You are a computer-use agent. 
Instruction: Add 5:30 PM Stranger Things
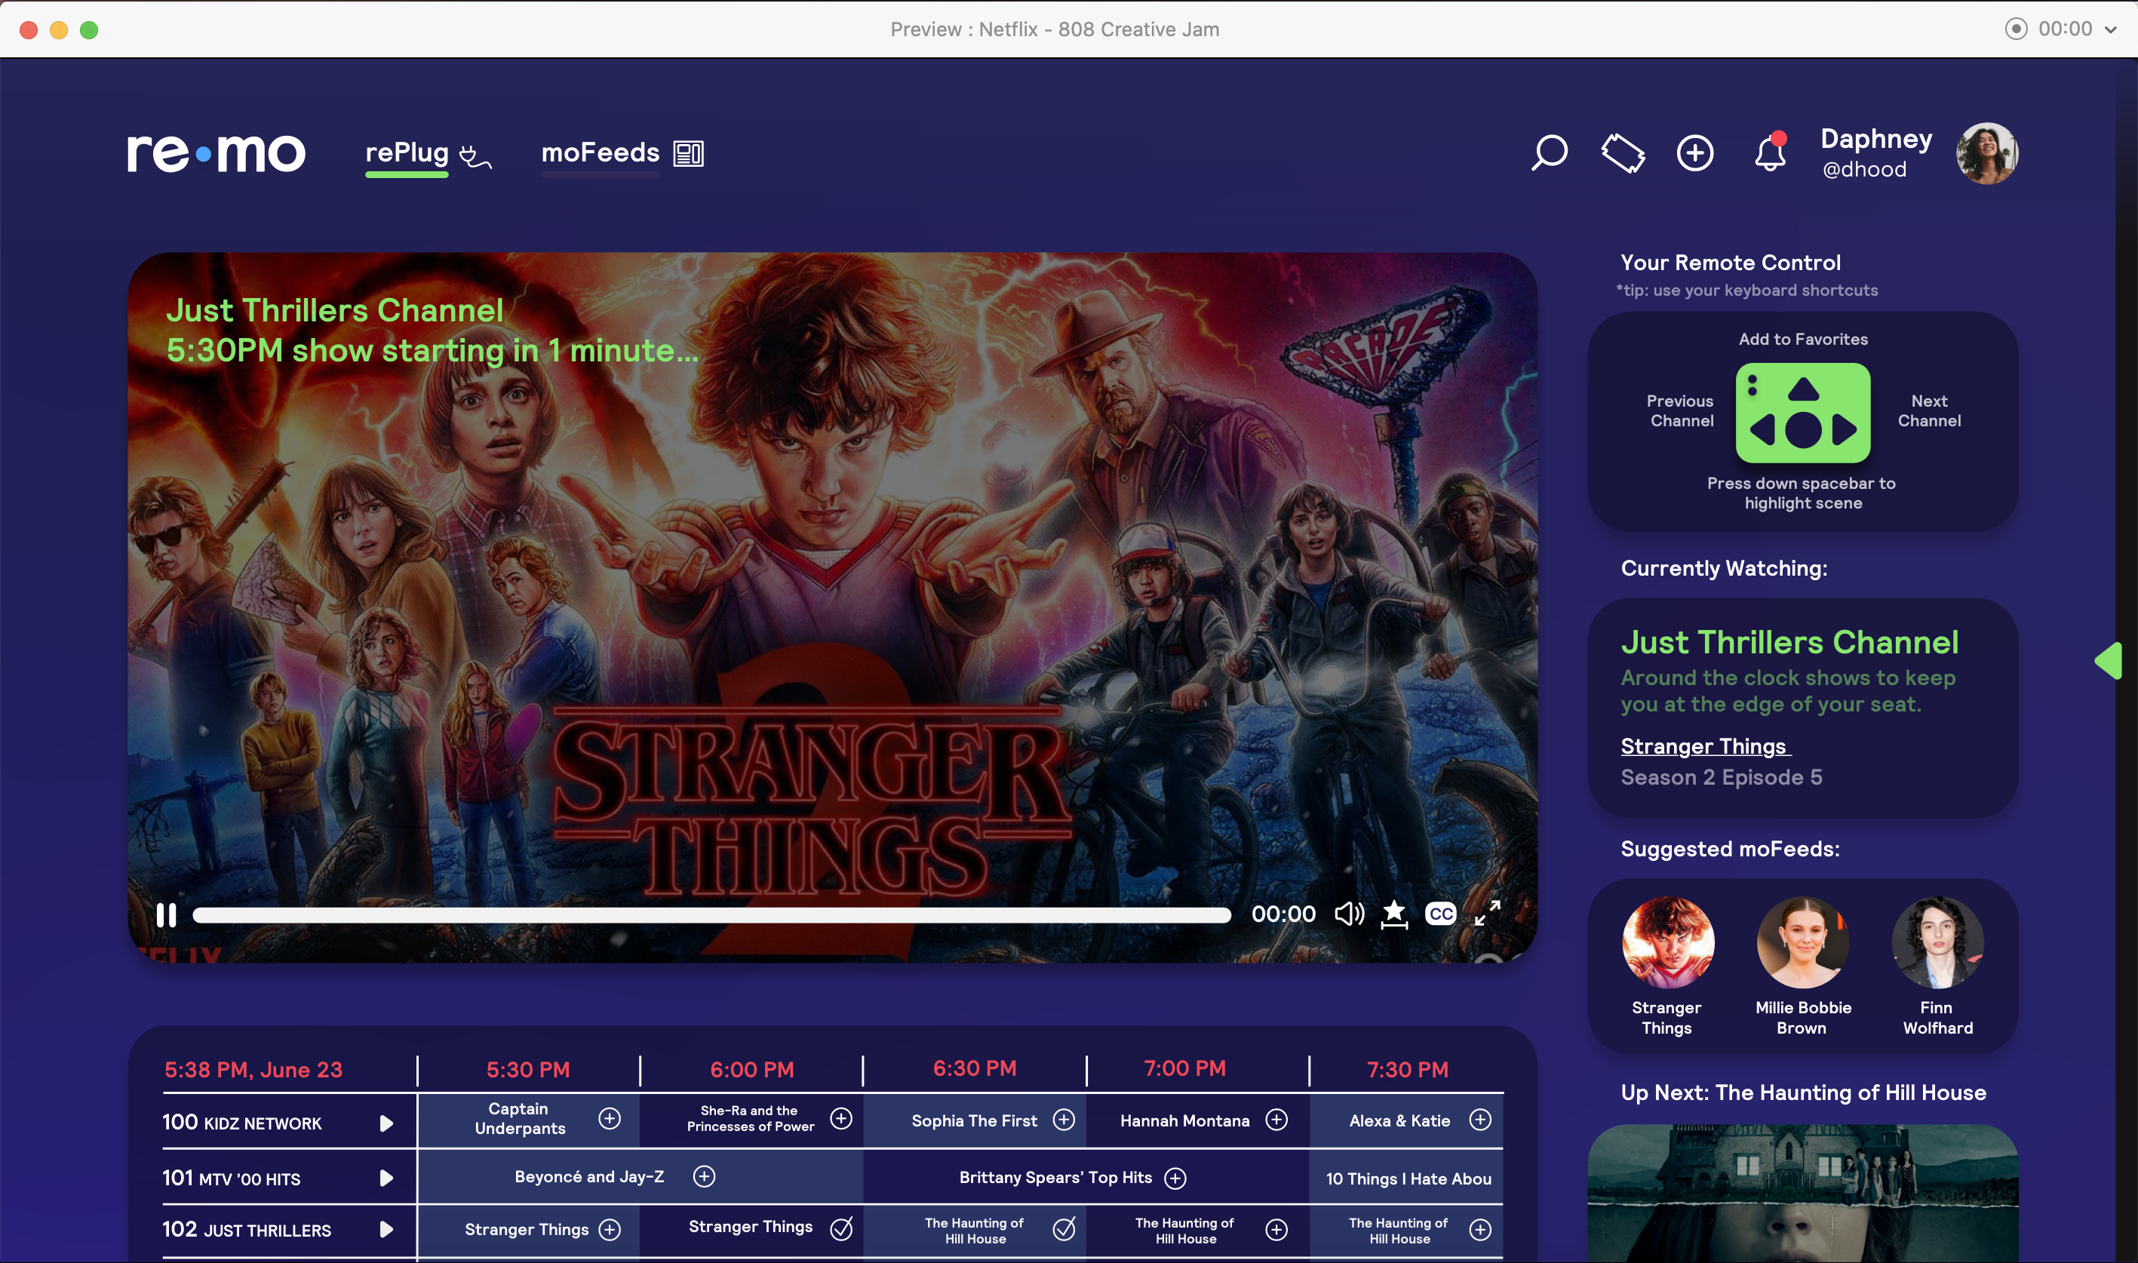[x=609, y=1230]
